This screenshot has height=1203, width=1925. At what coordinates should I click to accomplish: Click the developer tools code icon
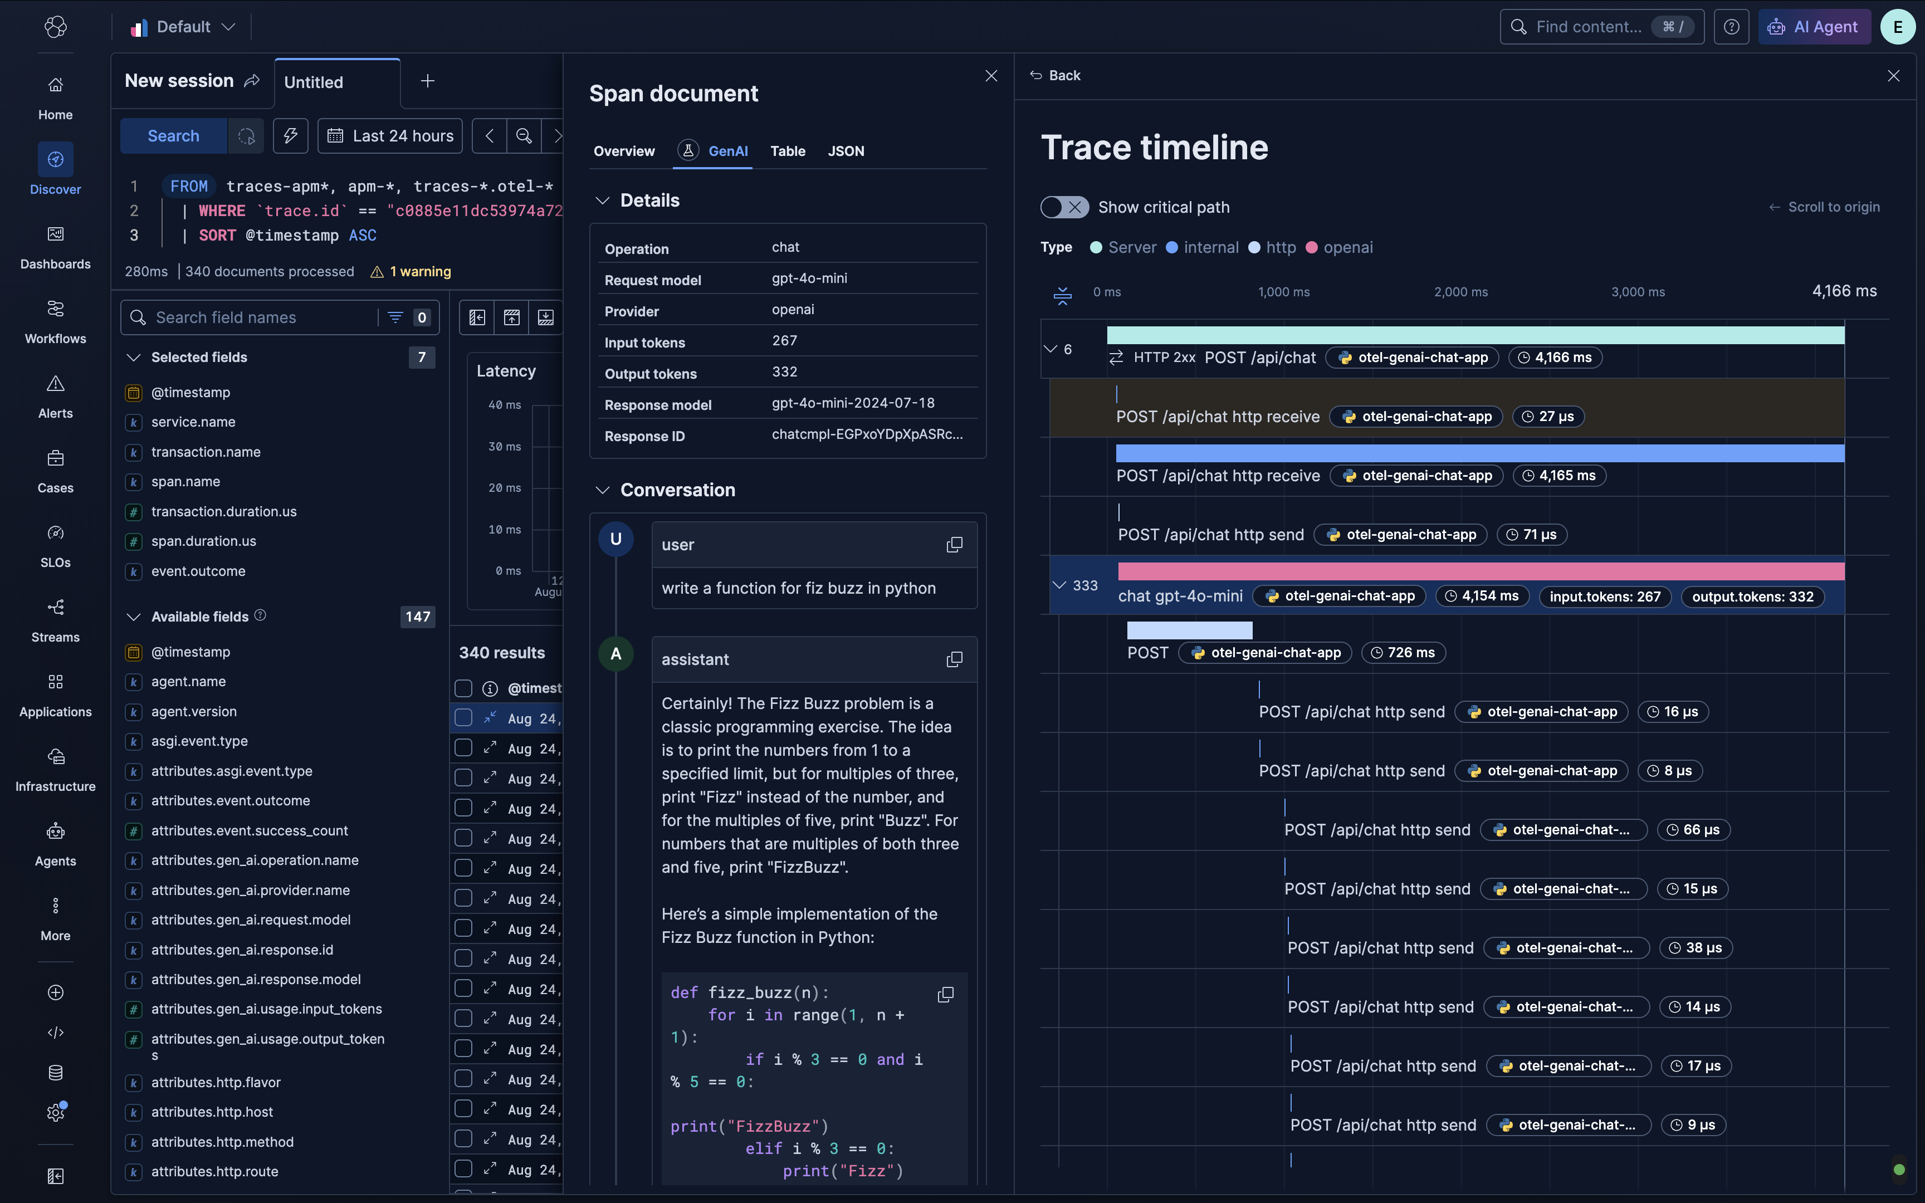(x=55, y=1033)
